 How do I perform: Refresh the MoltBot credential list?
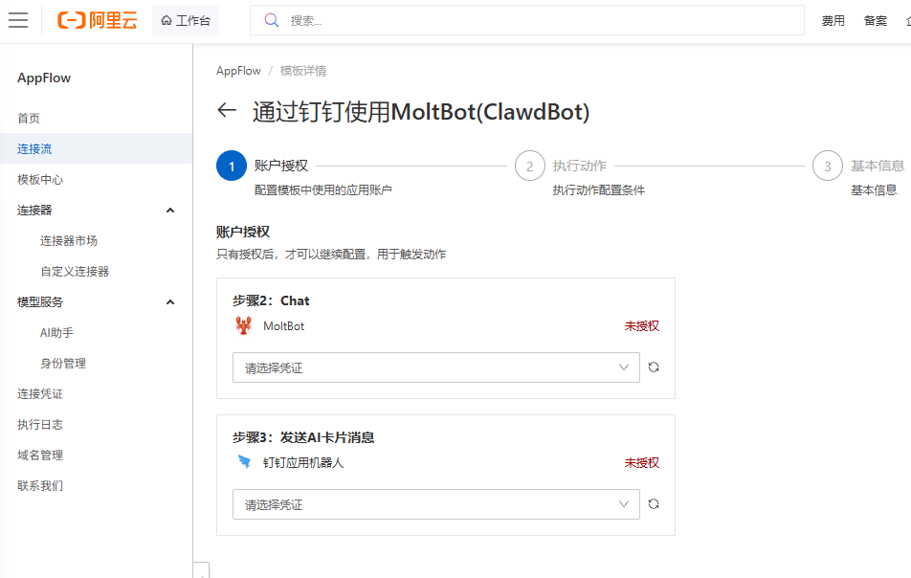pos(654,367)
